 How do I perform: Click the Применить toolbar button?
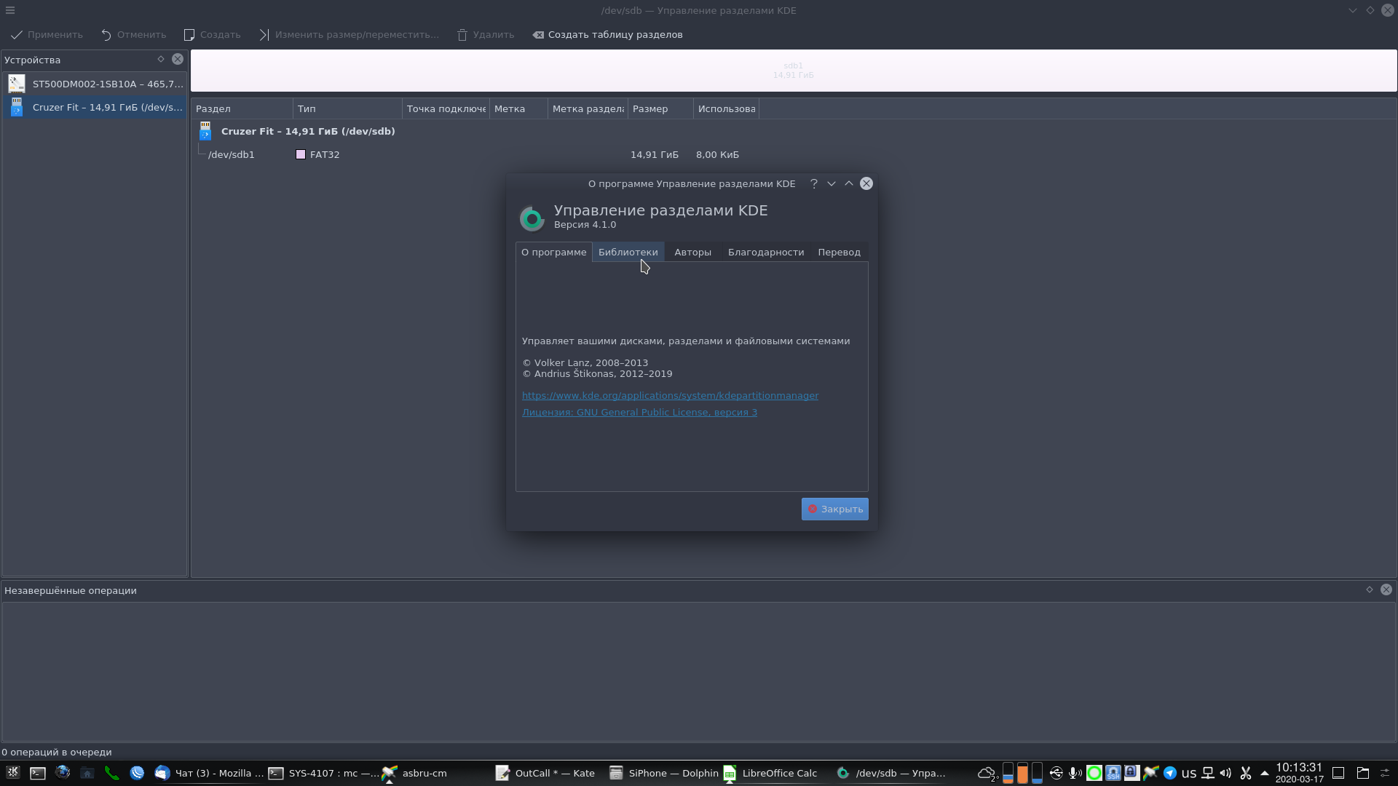[x=47, y=34]
